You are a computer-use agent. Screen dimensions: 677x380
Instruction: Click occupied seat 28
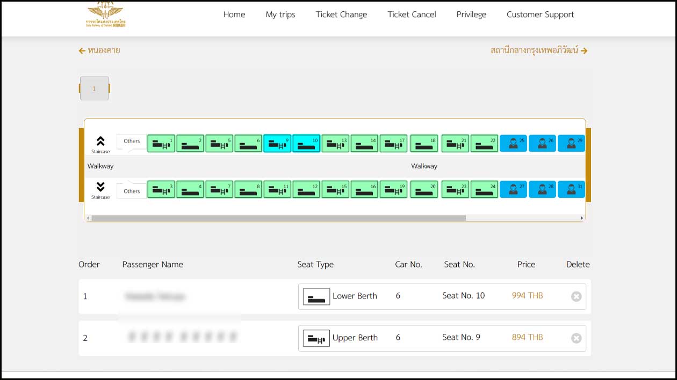click(x=542, y=189)
